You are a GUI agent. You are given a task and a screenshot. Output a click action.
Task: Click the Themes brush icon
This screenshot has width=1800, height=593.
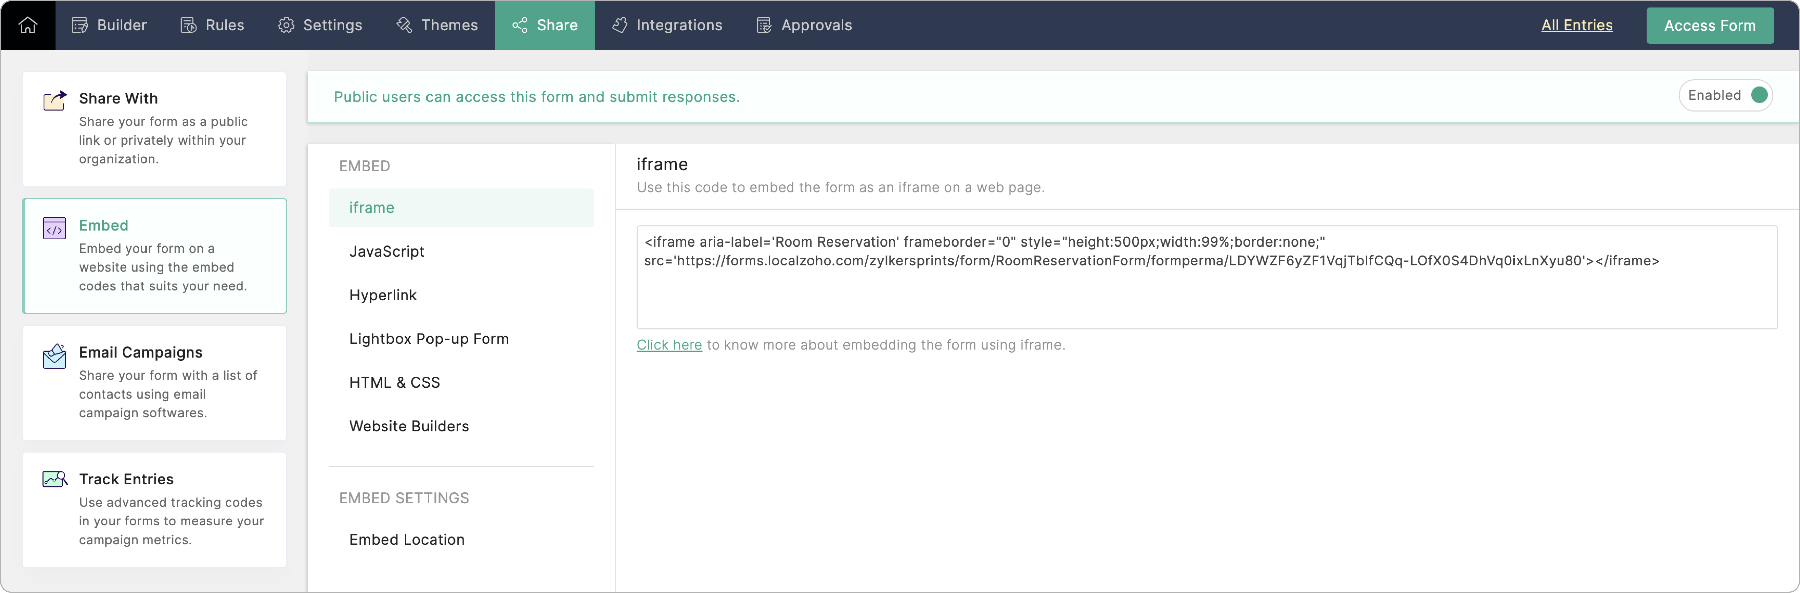click(x=404, y=25)
